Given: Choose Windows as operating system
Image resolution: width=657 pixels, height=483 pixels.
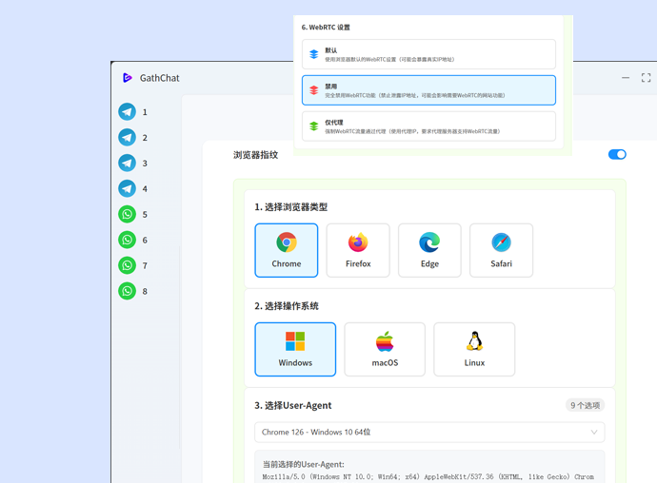Looking at the screenshot, I should (295, 349).
